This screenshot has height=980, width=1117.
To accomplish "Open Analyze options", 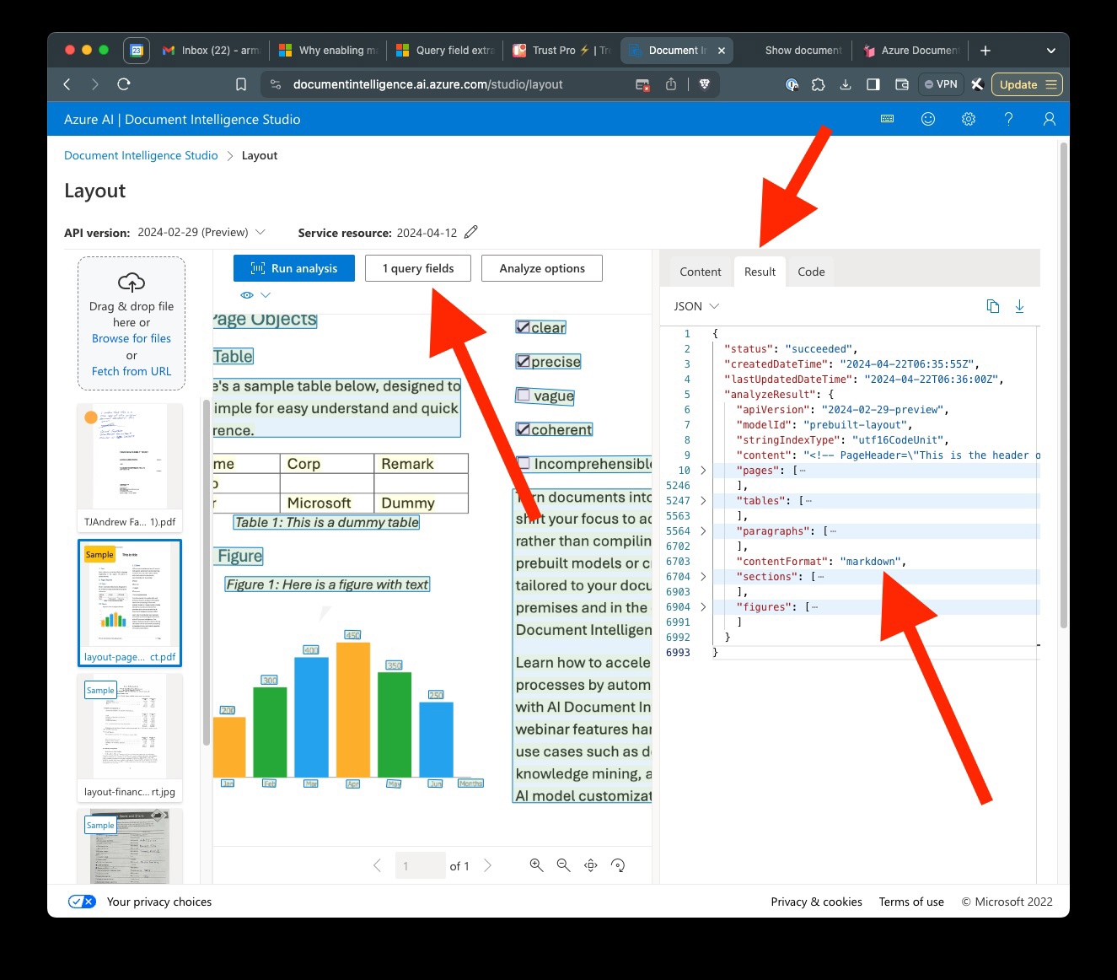I will [541, 267].
